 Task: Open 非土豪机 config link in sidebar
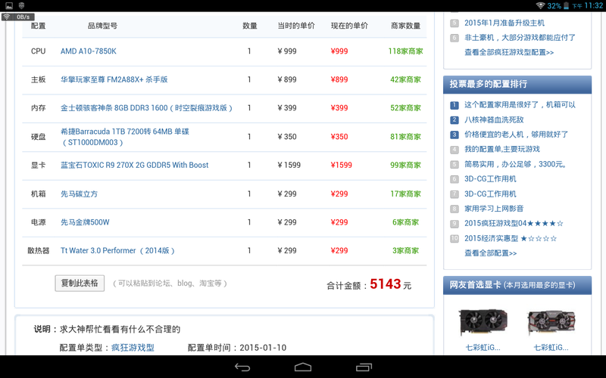click(x=520, y=37)
